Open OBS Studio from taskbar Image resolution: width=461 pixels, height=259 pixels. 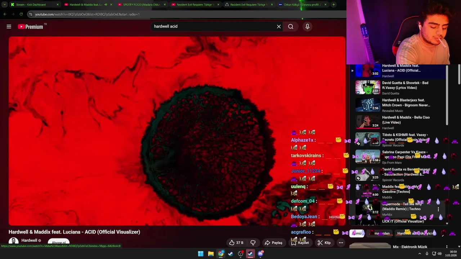[241, 254]
